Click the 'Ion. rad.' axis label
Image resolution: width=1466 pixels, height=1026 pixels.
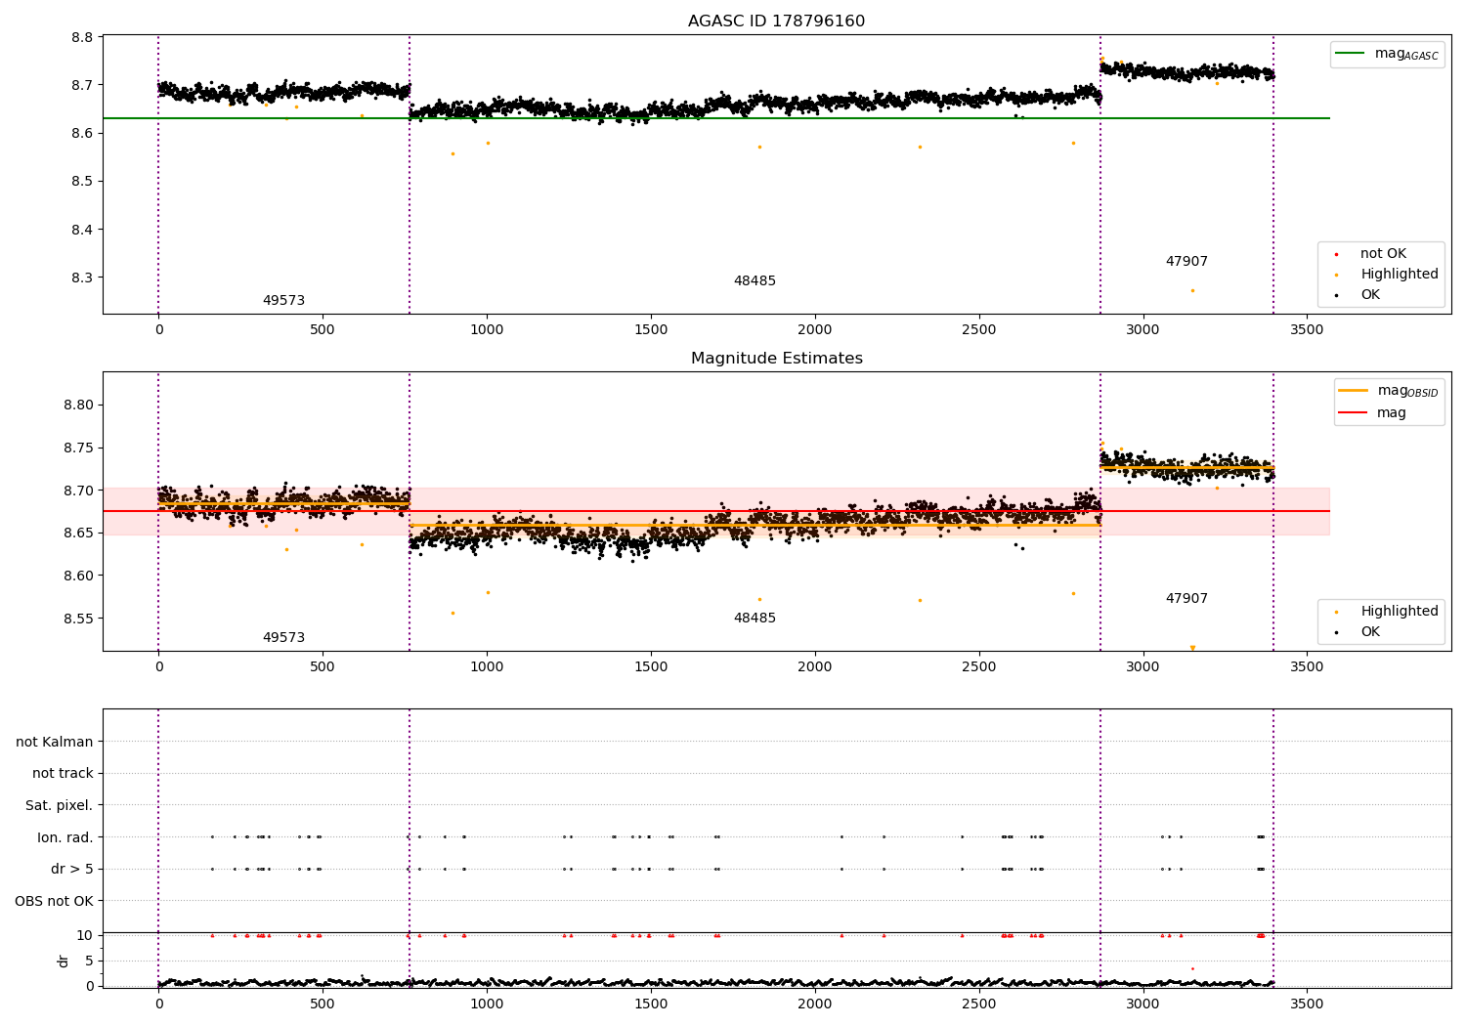tap(65, 837)
